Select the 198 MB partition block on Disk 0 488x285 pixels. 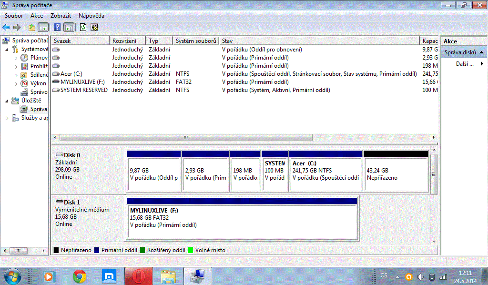click(x=245, y=171)
